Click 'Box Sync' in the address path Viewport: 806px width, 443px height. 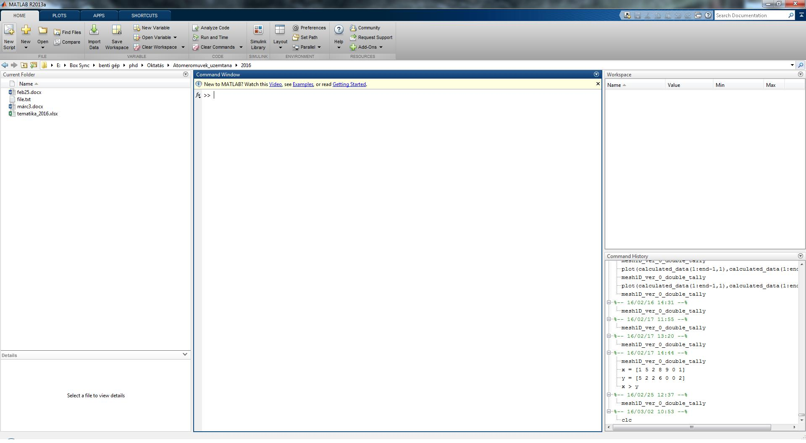79,65
